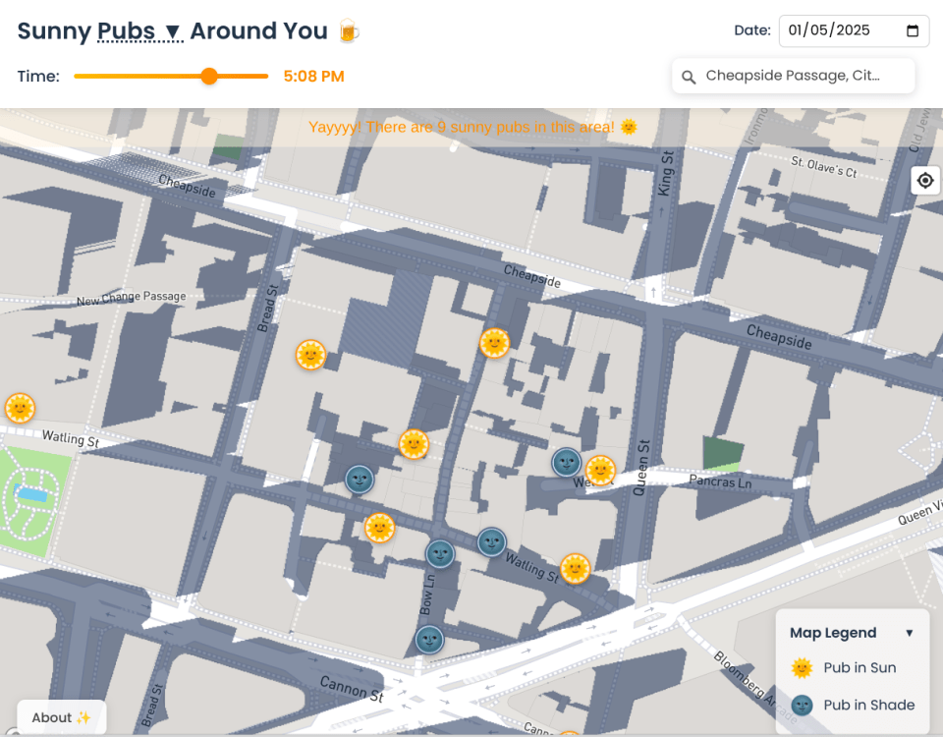
Task: Open the Pubs venue type dropdown
Action: (139, 31)
